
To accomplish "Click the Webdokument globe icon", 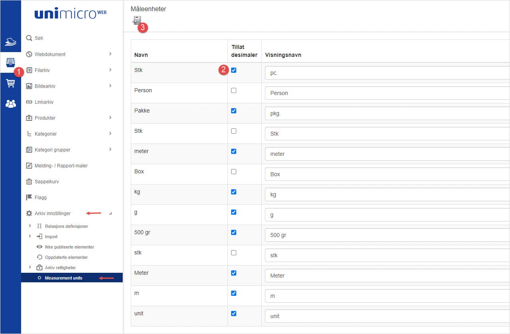I will (x=29, y=54).
